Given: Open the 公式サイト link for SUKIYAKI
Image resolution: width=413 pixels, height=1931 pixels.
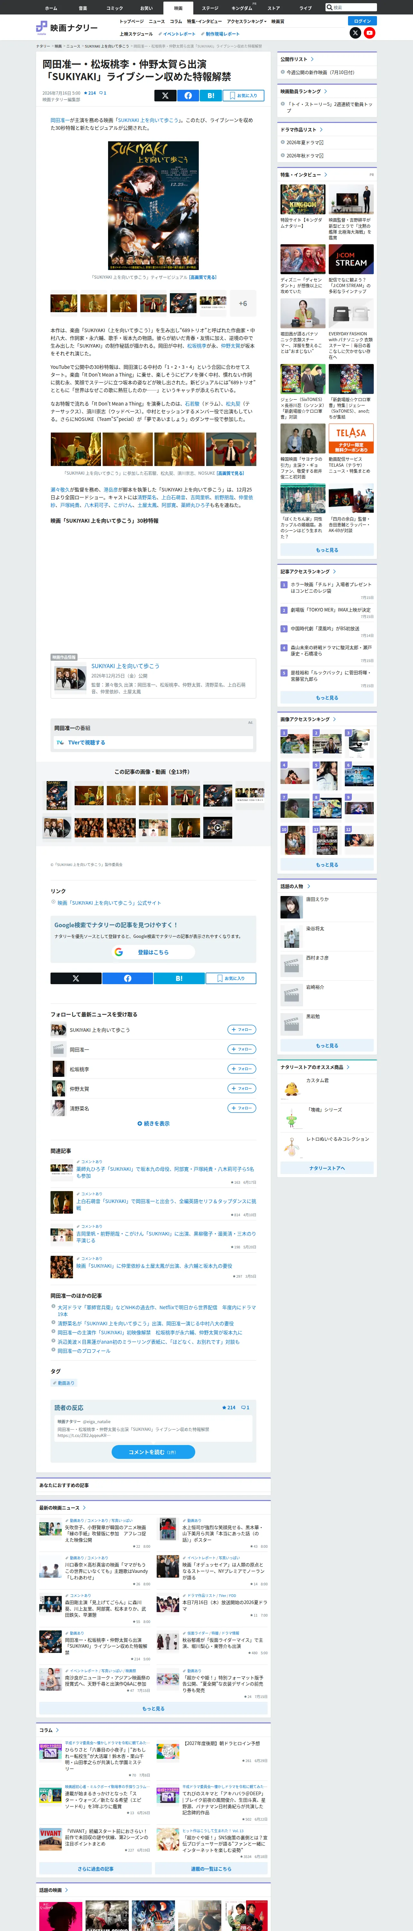Looking at the screenshot, I should coord(109,903).
